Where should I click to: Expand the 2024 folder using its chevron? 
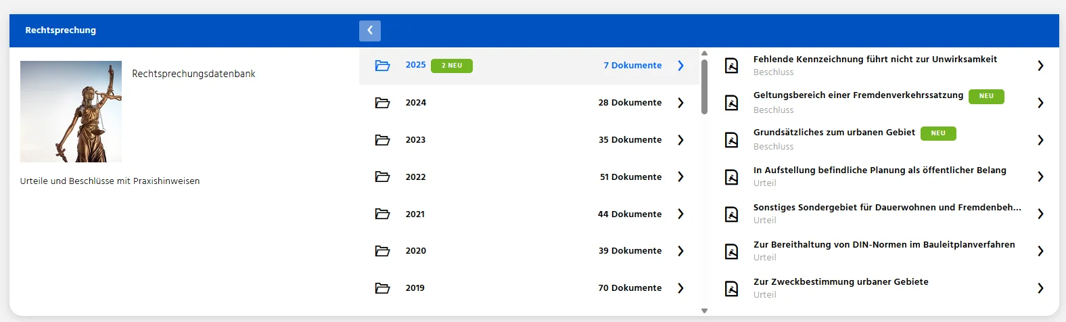[x=680, y=103]
